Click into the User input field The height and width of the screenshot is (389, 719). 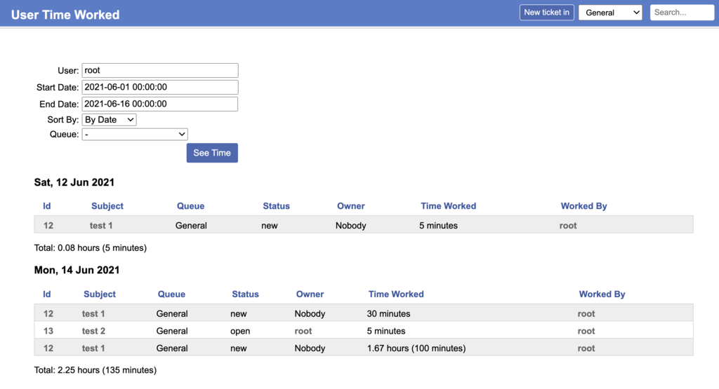tap(160, 71)
